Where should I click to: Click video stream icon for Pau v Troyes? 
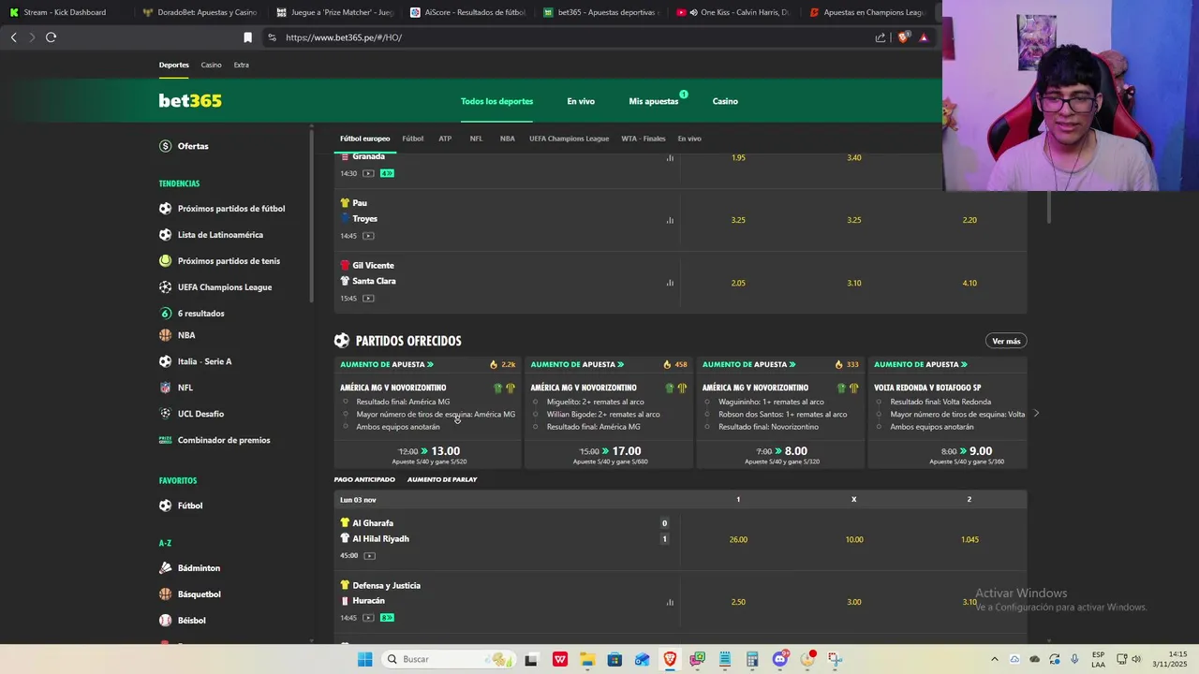click(368, 236)
